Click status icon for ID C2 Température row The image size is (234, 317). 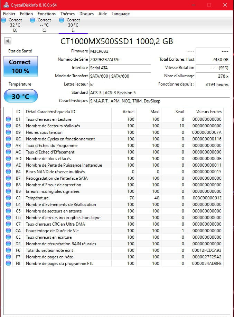(8, 198)
